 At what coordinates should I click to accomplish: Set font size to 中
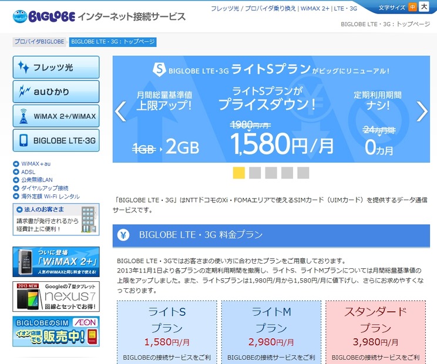coord(412,7)
